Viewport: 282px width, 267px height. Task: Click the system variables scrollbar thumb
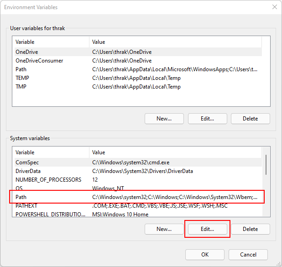266,165
